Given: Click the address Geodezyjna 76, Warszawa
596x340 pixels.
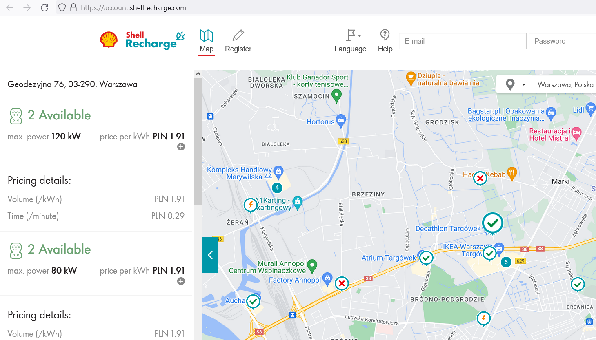Looking at the screenshot, I should (x=73, y=84).
